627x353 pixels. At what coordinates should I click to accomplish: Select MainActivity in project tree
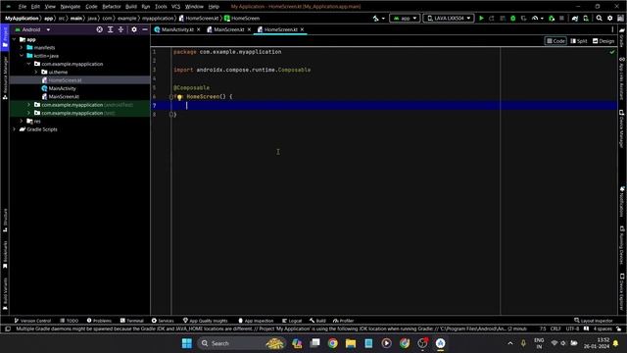(62, 88)
